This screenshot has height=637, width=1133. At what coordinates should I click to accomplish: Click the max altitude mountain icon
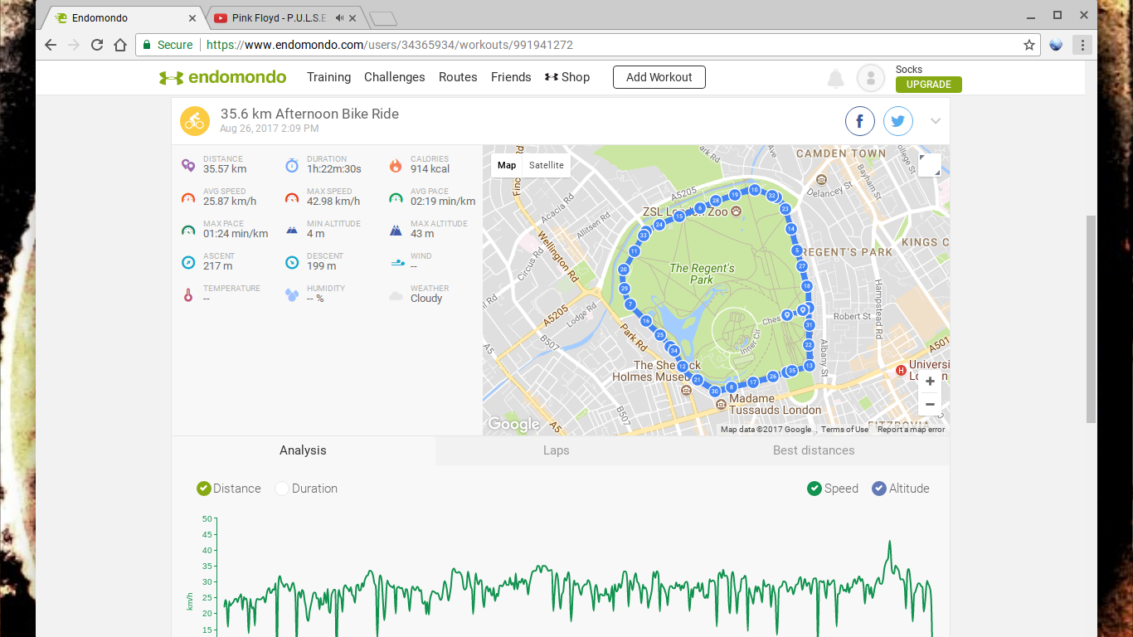[396, 230]
